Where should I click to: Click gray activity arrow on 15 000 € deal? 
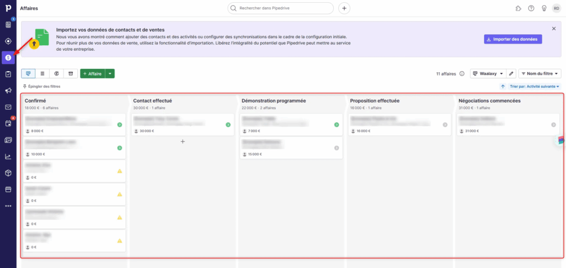pos(337,148)
